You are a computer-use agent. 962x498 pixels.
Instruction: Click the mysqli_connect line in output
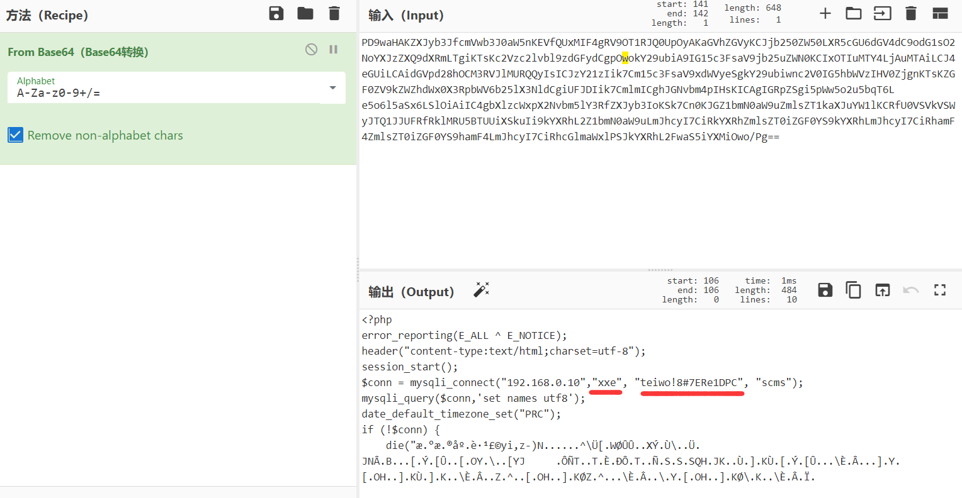[582, 382]
